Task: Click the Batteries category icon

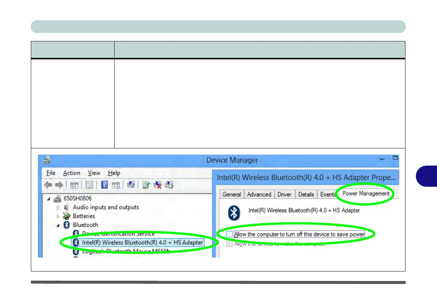Action: point(66,216)
